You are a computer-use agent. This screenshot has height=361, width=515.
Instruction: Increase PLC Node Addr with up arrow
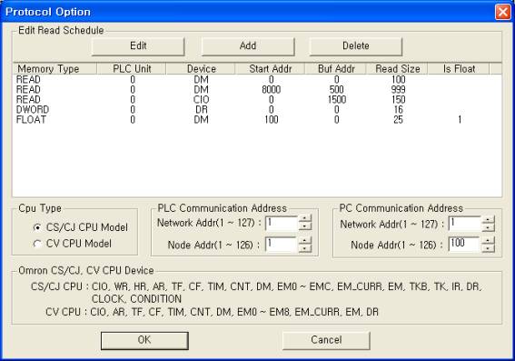305,240
